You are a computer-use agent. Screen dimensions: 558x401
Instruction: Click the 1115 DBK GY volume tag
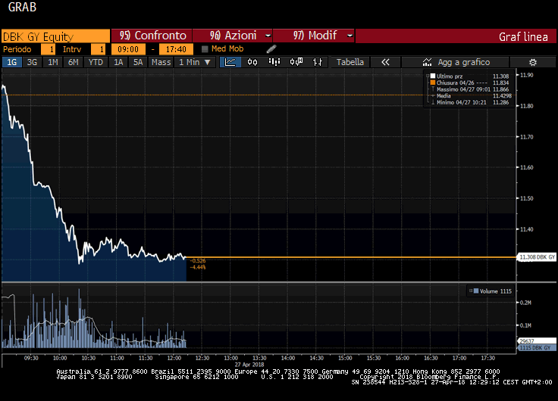pos(537,348)
